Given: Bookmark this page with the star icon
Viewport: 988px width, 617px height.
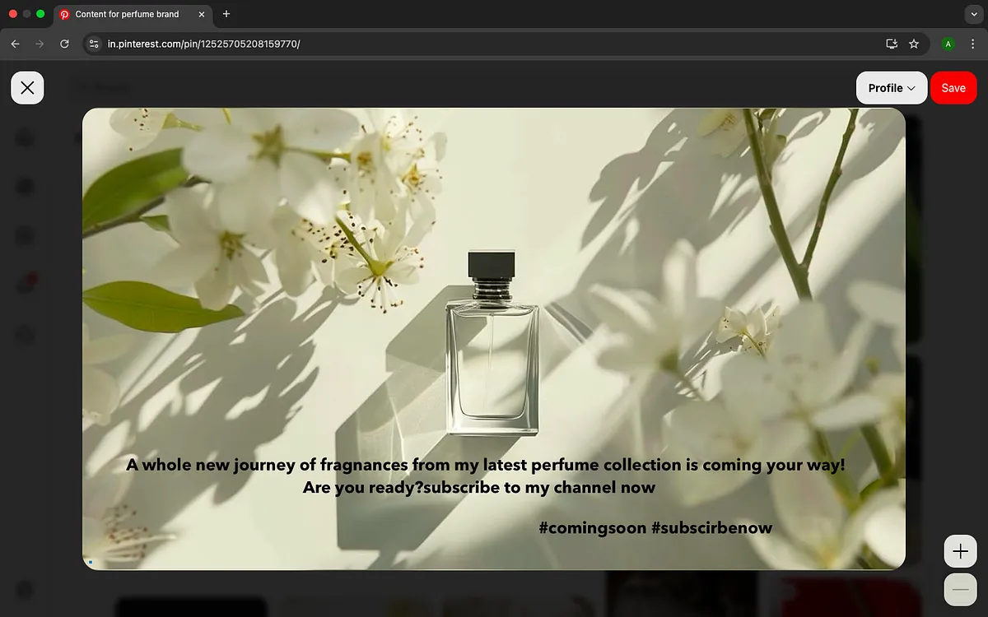Looking at the screenshot, I should pos(914,44).
